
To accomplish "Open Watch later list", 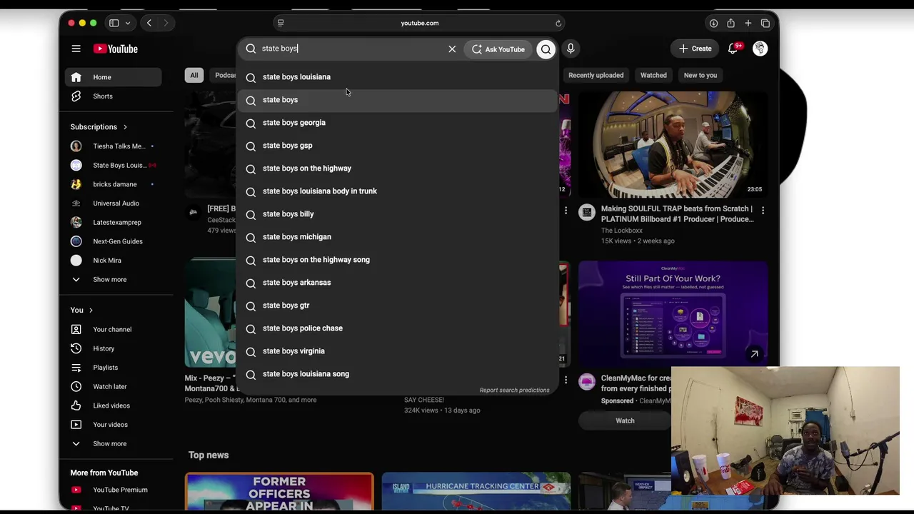I will pyautogui.click(x=113, y=387).
